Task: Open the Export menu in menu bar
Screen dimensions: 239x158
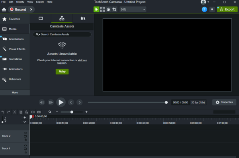Action: (40, 2)
